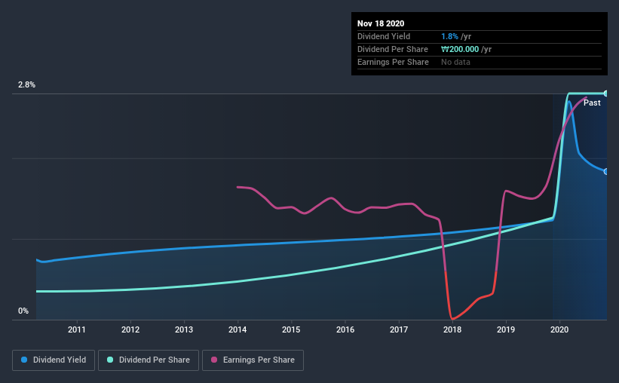Click the 2018 x-axis label

click(452, 329)
